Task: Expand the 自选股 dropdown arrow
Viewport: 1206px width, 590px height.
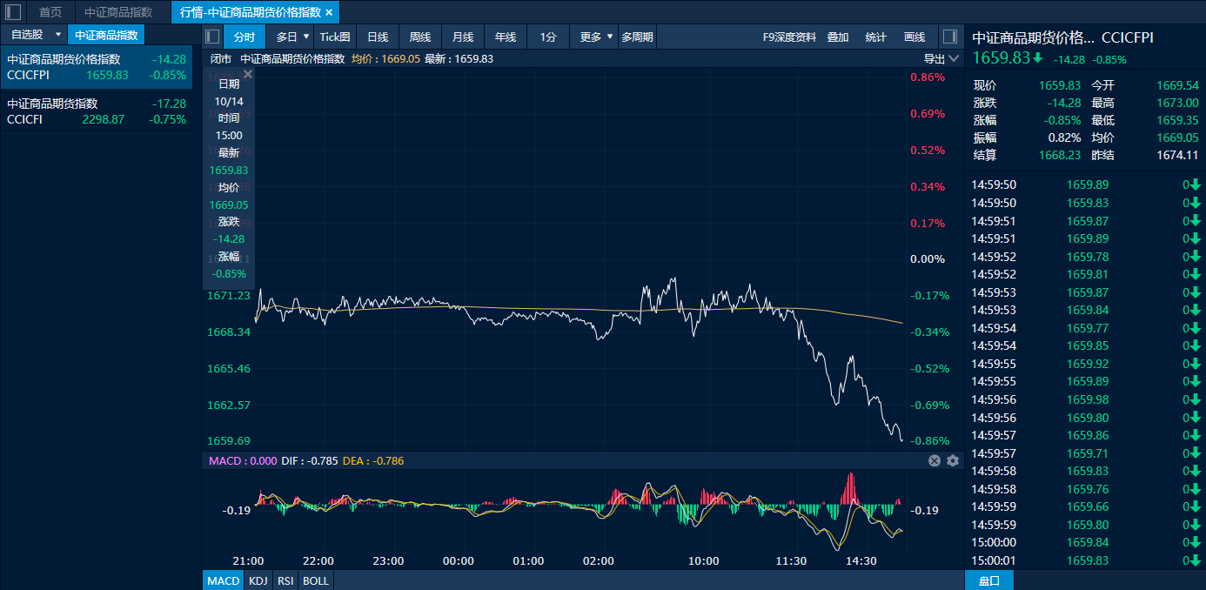Action: pyautogui.click(x=58, y=35)
